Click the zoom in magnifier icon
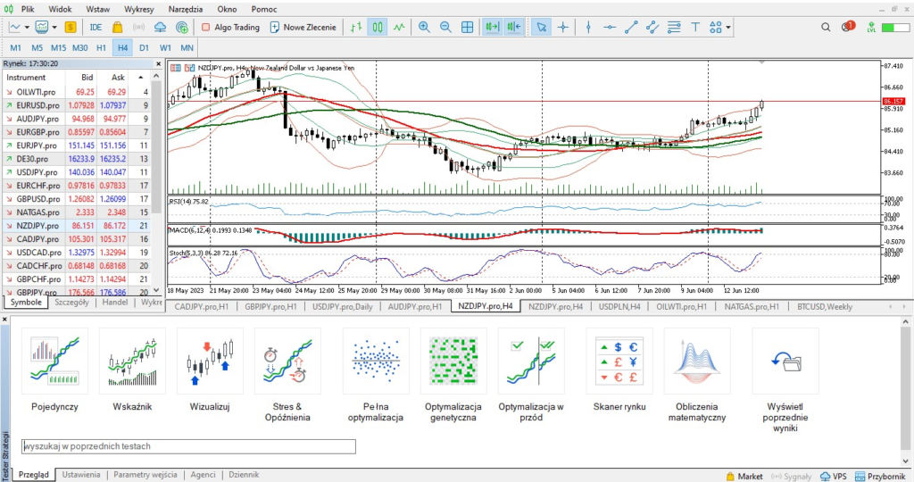 tap(424, 27)
